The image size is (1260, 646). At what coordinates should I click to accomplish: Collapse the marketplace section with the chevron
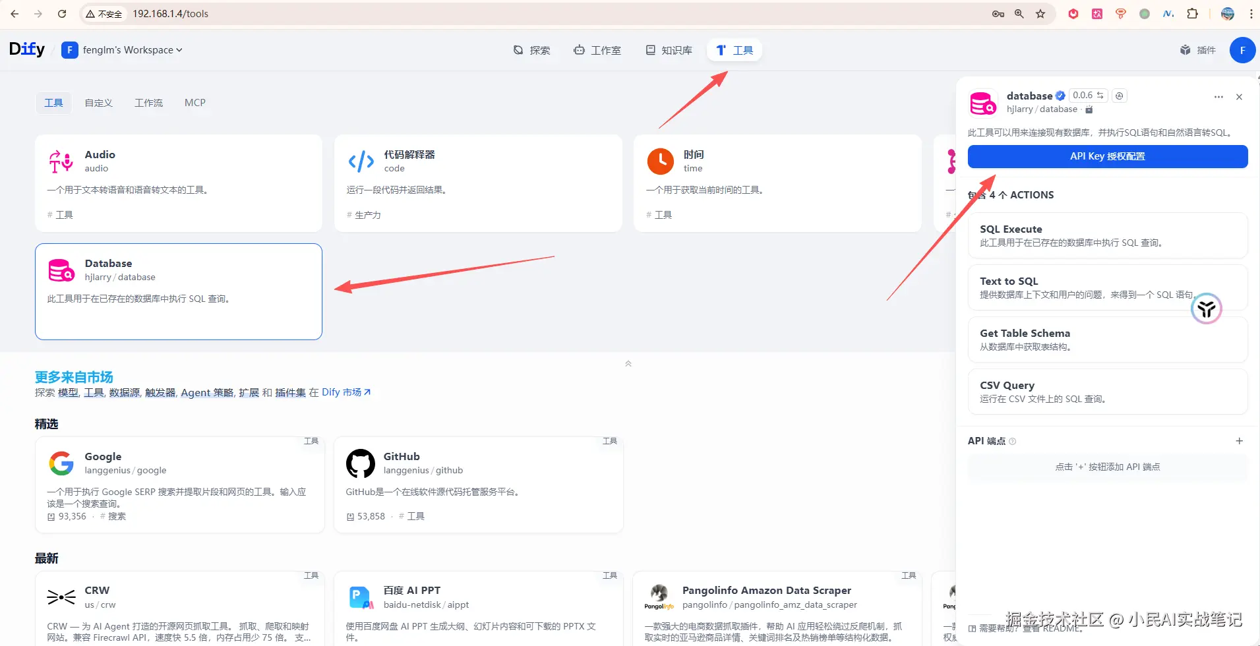coord(628,363)
